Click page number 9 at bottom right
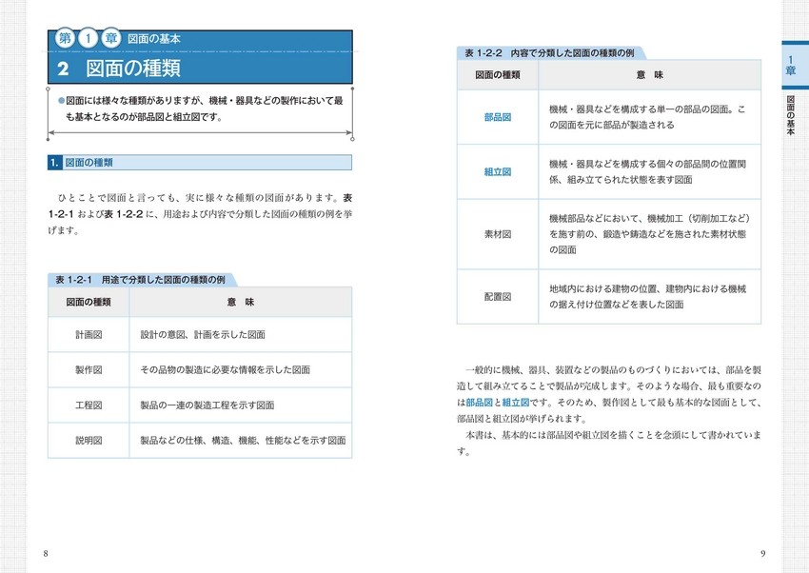Viewport: 809px width, 573px height. click(763, 553)
